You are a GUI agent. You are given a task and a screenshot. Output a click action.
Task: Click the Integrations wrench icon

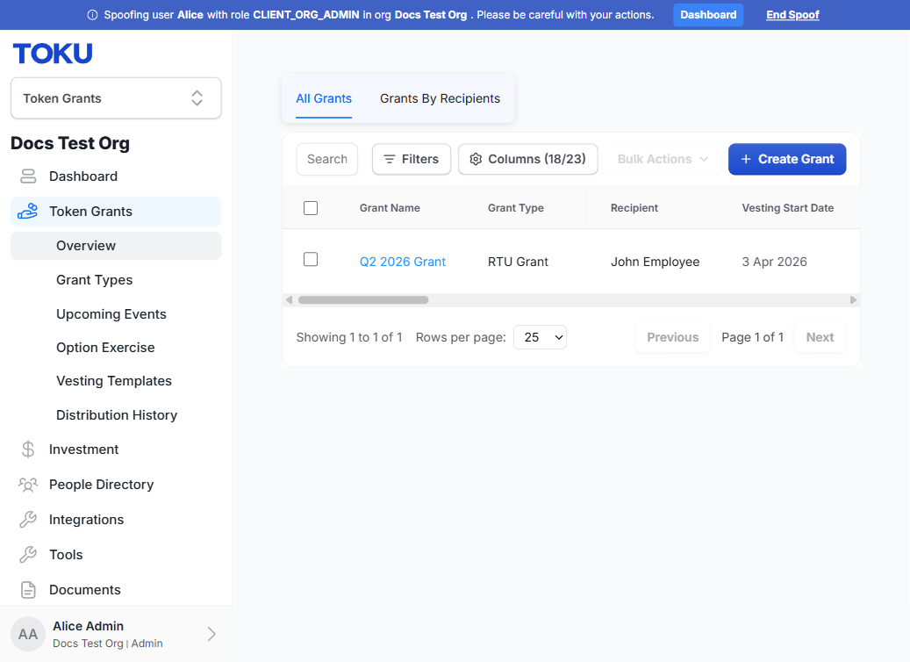(28, 520)
